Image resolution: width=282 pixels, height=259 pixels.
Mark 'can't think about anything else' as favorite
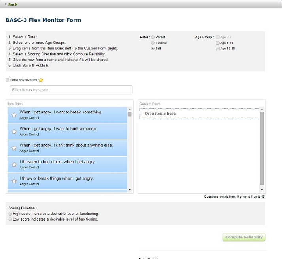pos(14,148)
